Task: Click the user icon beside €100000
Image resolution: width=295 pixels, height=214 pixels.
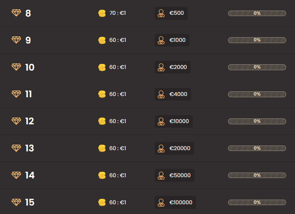Action: pos(161,203)
